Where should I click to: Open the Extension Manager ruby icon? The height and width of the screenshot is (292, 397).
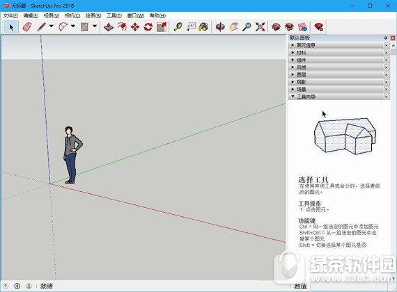coord(319,27)
